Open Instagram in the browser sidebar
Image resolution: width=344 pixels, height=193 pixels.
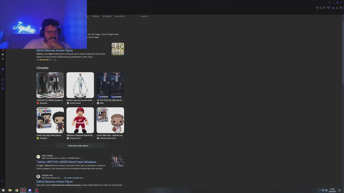click(3, 50)
